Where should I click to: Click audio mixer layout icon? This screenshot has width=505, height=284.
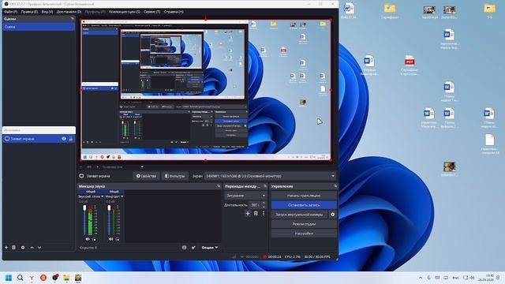(x=184, y=247)
